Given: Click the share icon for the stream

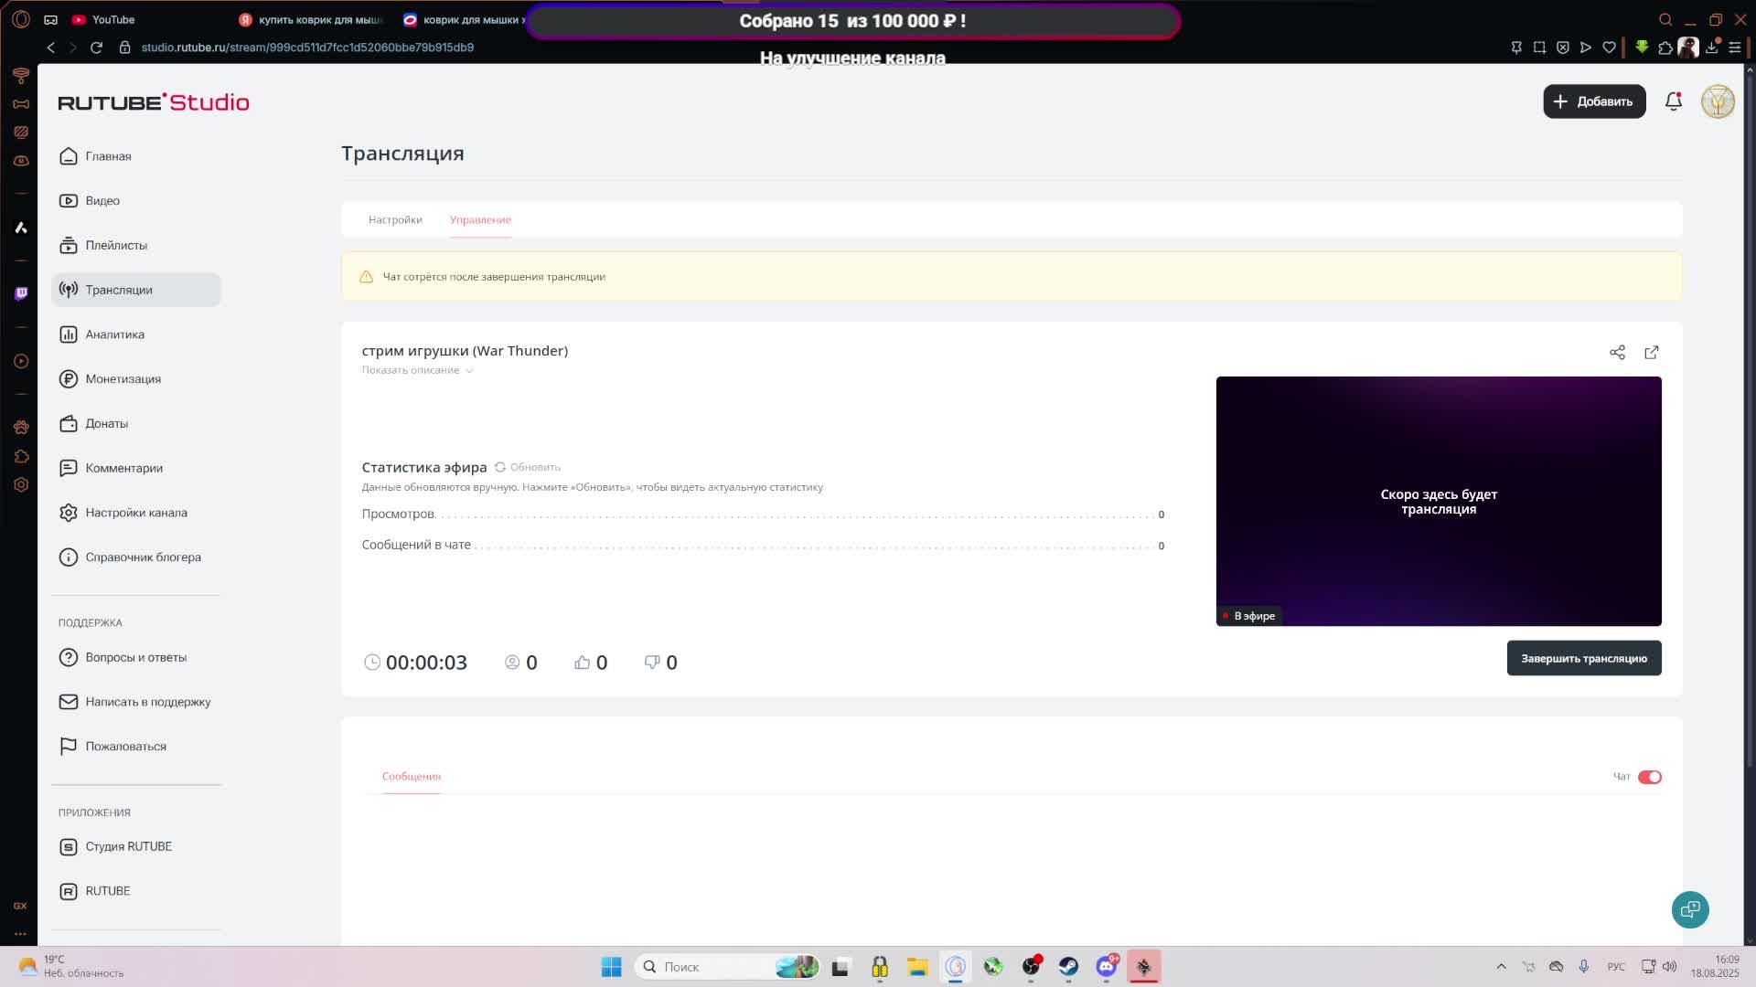Looking at the screenshot, I should coord(1617,353).
